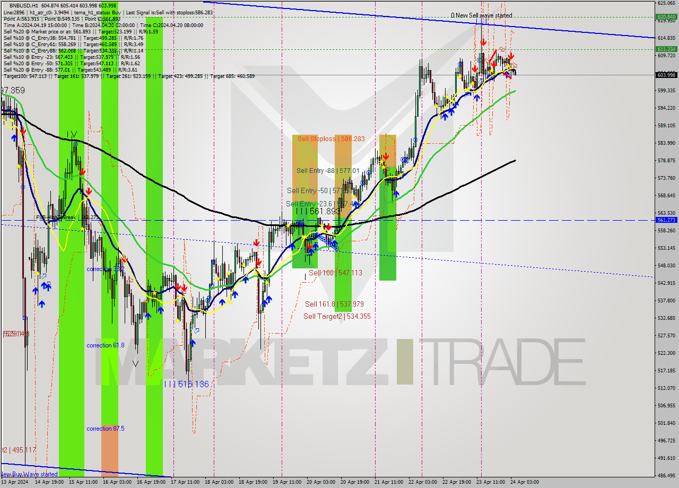Image resolution: width=679 pixels, height=488 pixels.
Task: Click the 553.145 price axis value
Action: (x=666, y=248)
